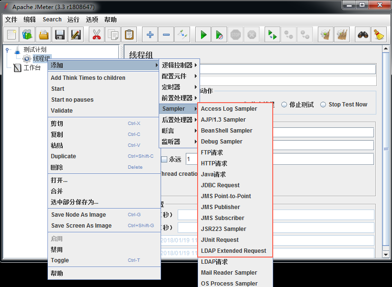Click the Open folder toolbar icon
Image resolution: width=392 pixels, height=287 pixels.
(x=44, y=35)
